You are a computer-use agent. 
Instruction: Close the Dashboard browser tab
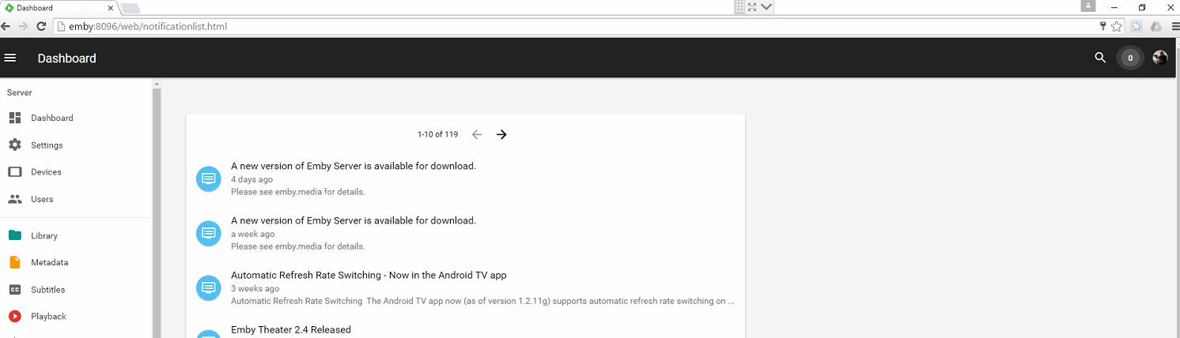tap(109, 8)
